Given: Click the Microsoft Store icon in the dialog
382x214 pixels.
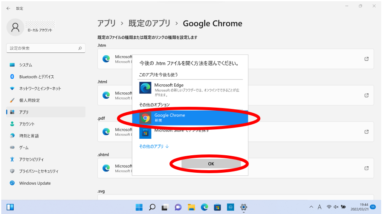Looking at the screenshot, I should click(x=145, y=133).
